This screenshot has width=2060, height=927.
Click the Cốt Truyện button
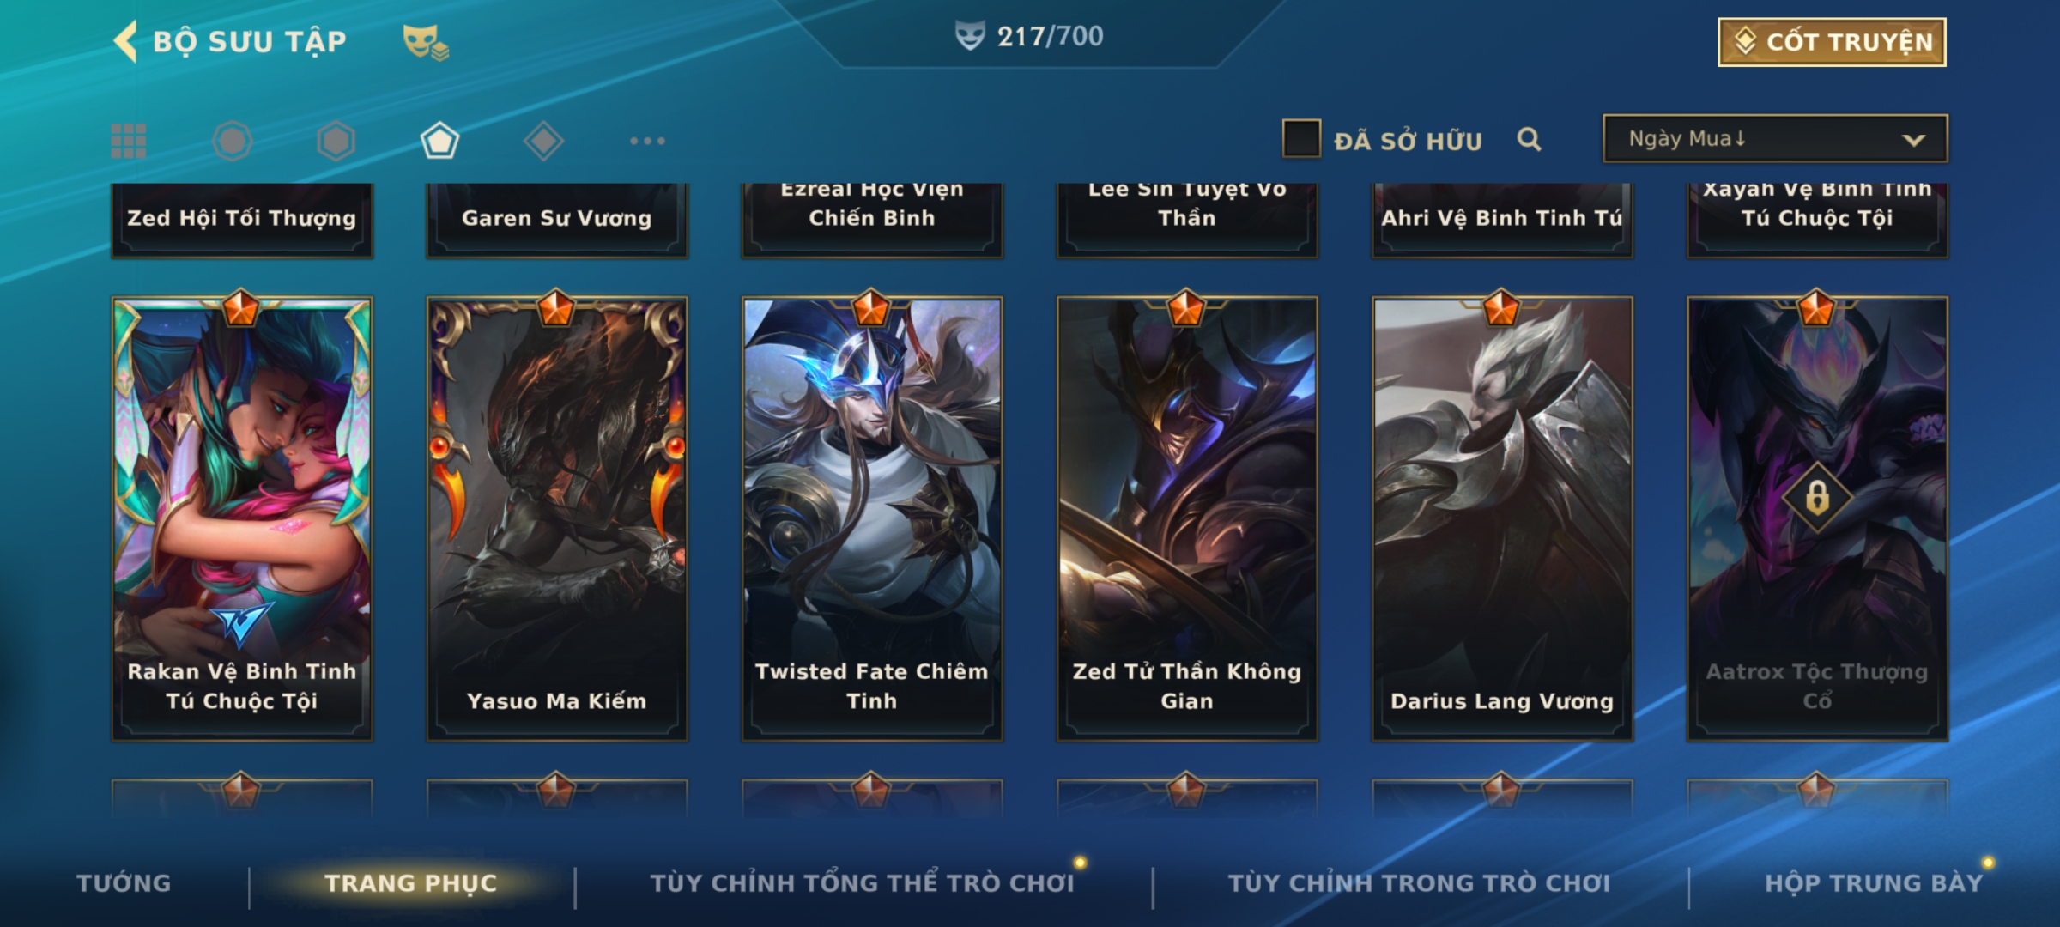[x=1832, y=42]
